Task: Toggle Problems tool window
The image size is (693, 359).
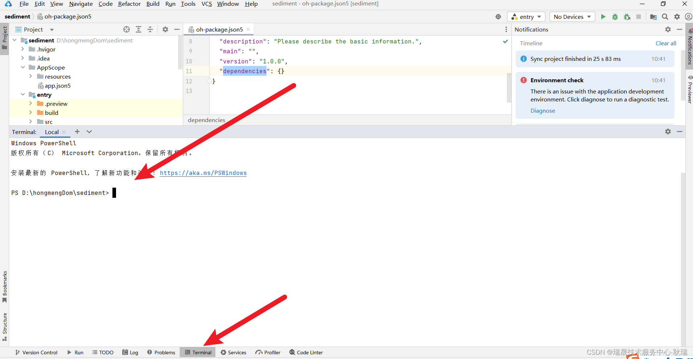Action: coord(161,352)
